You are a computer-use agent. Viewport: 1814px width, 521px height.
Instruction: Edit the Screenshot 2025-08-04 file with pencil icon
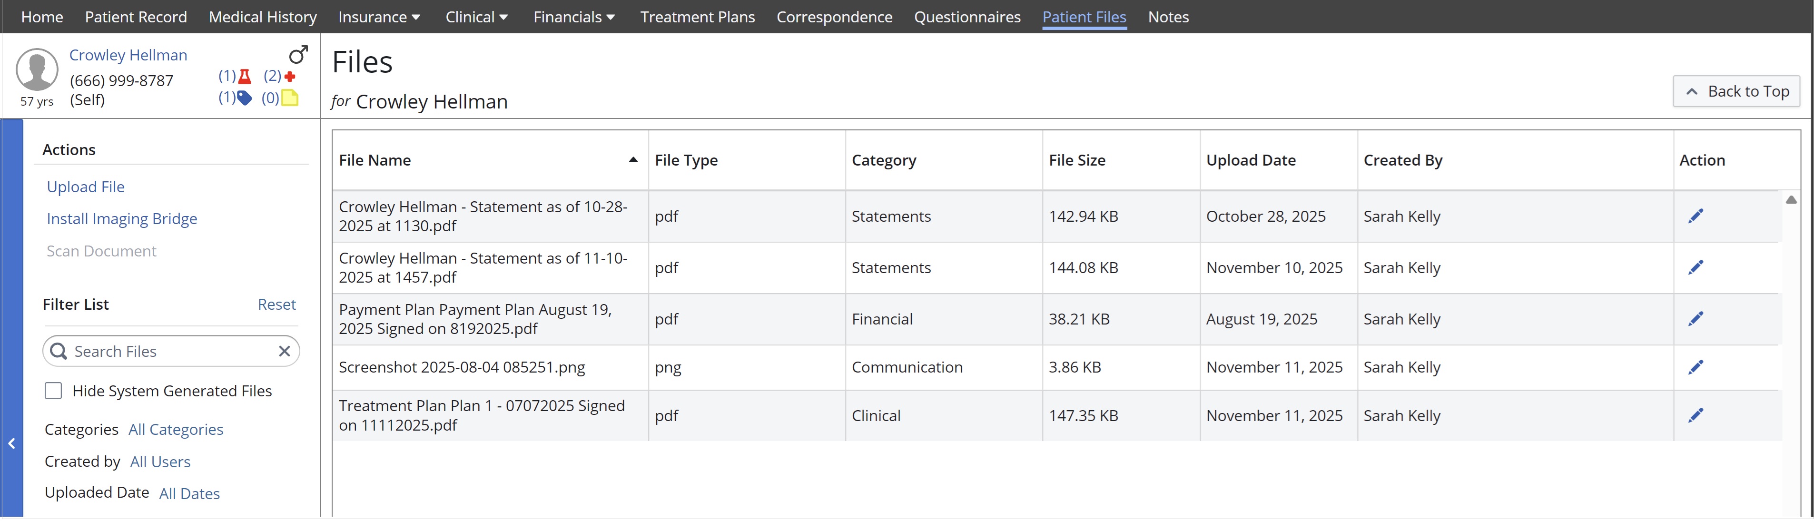tap(1696, 366)
